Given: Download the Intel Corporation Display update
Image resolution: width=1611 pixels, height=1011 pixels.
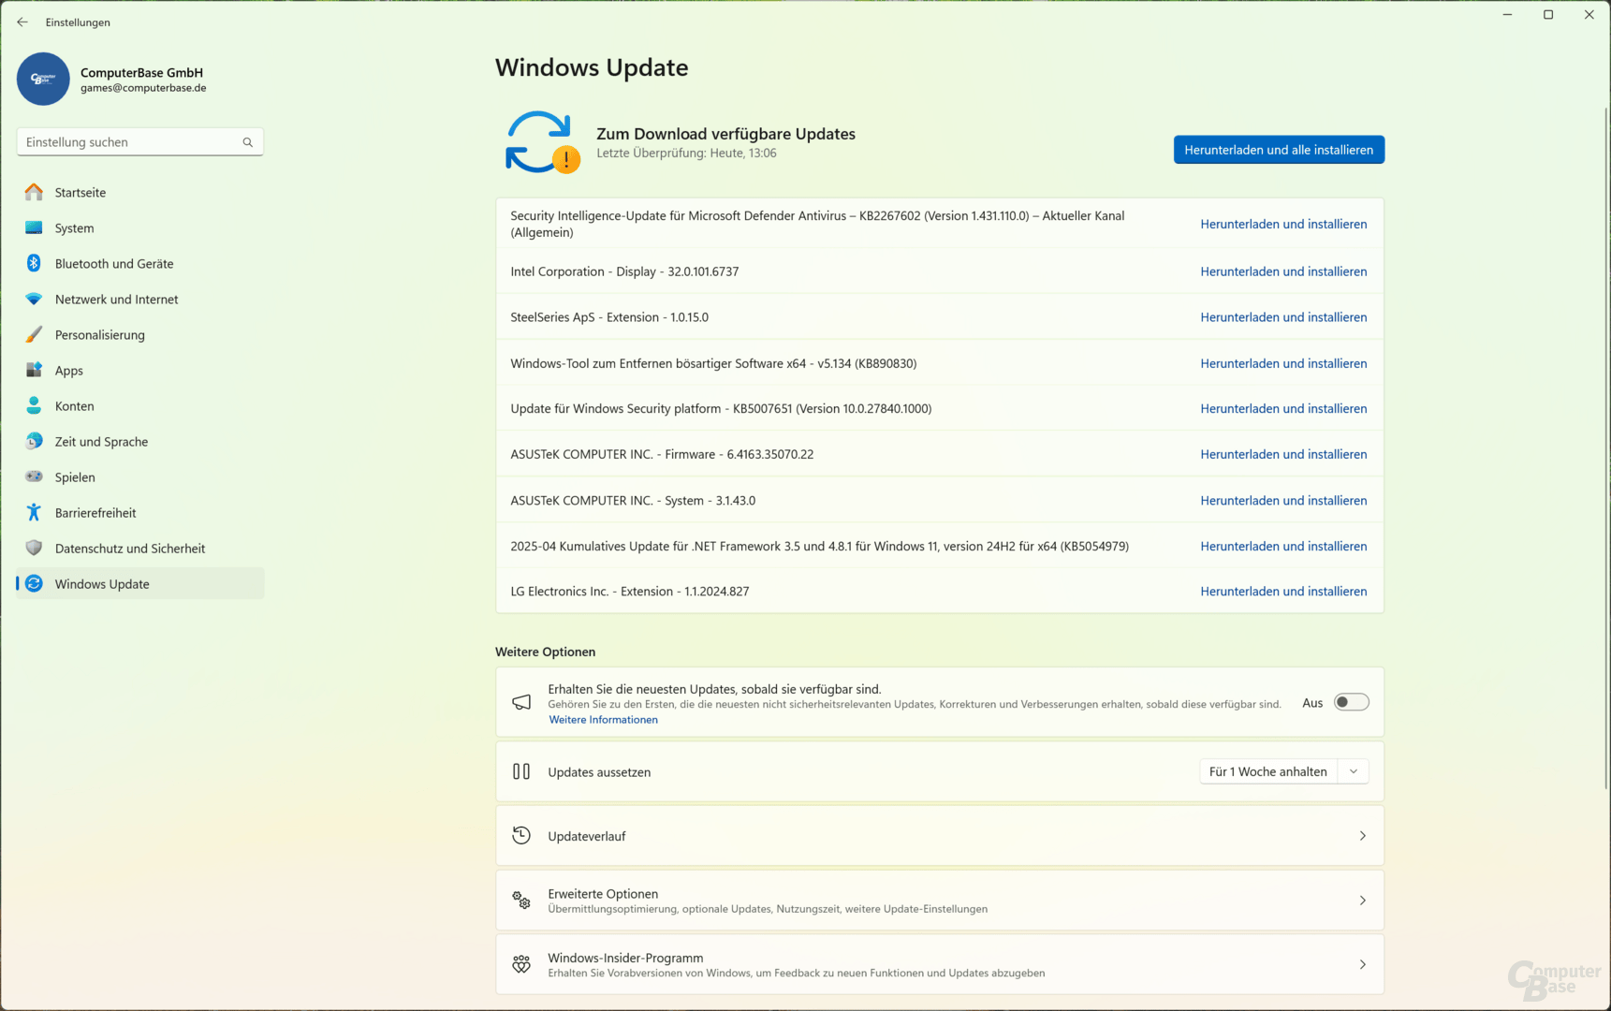Looking at the screenshot, I should coord(1283,271).
